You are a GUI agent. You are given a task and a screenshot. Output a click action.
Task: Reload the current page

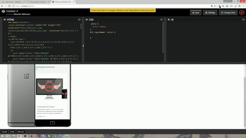(x=9, y=6)
